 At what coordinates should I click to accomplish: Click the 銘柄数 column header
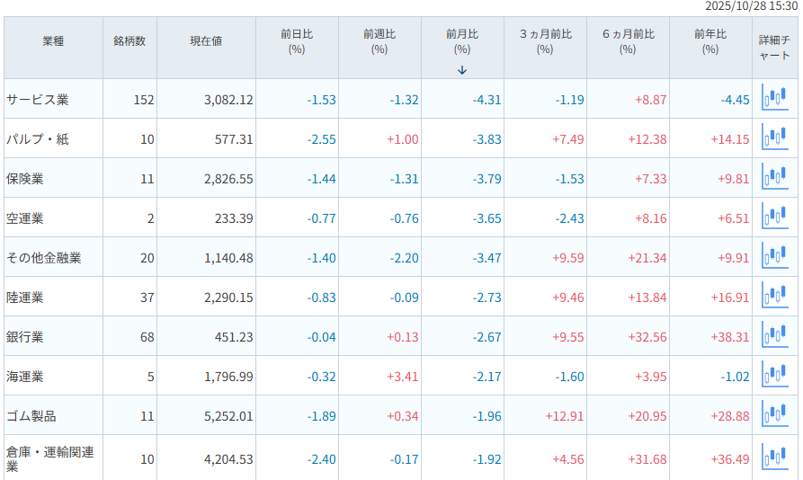[x=129, y=41]
